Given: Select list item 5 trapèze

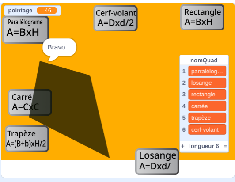Looking at the screenshot, I should coord(207,118).
